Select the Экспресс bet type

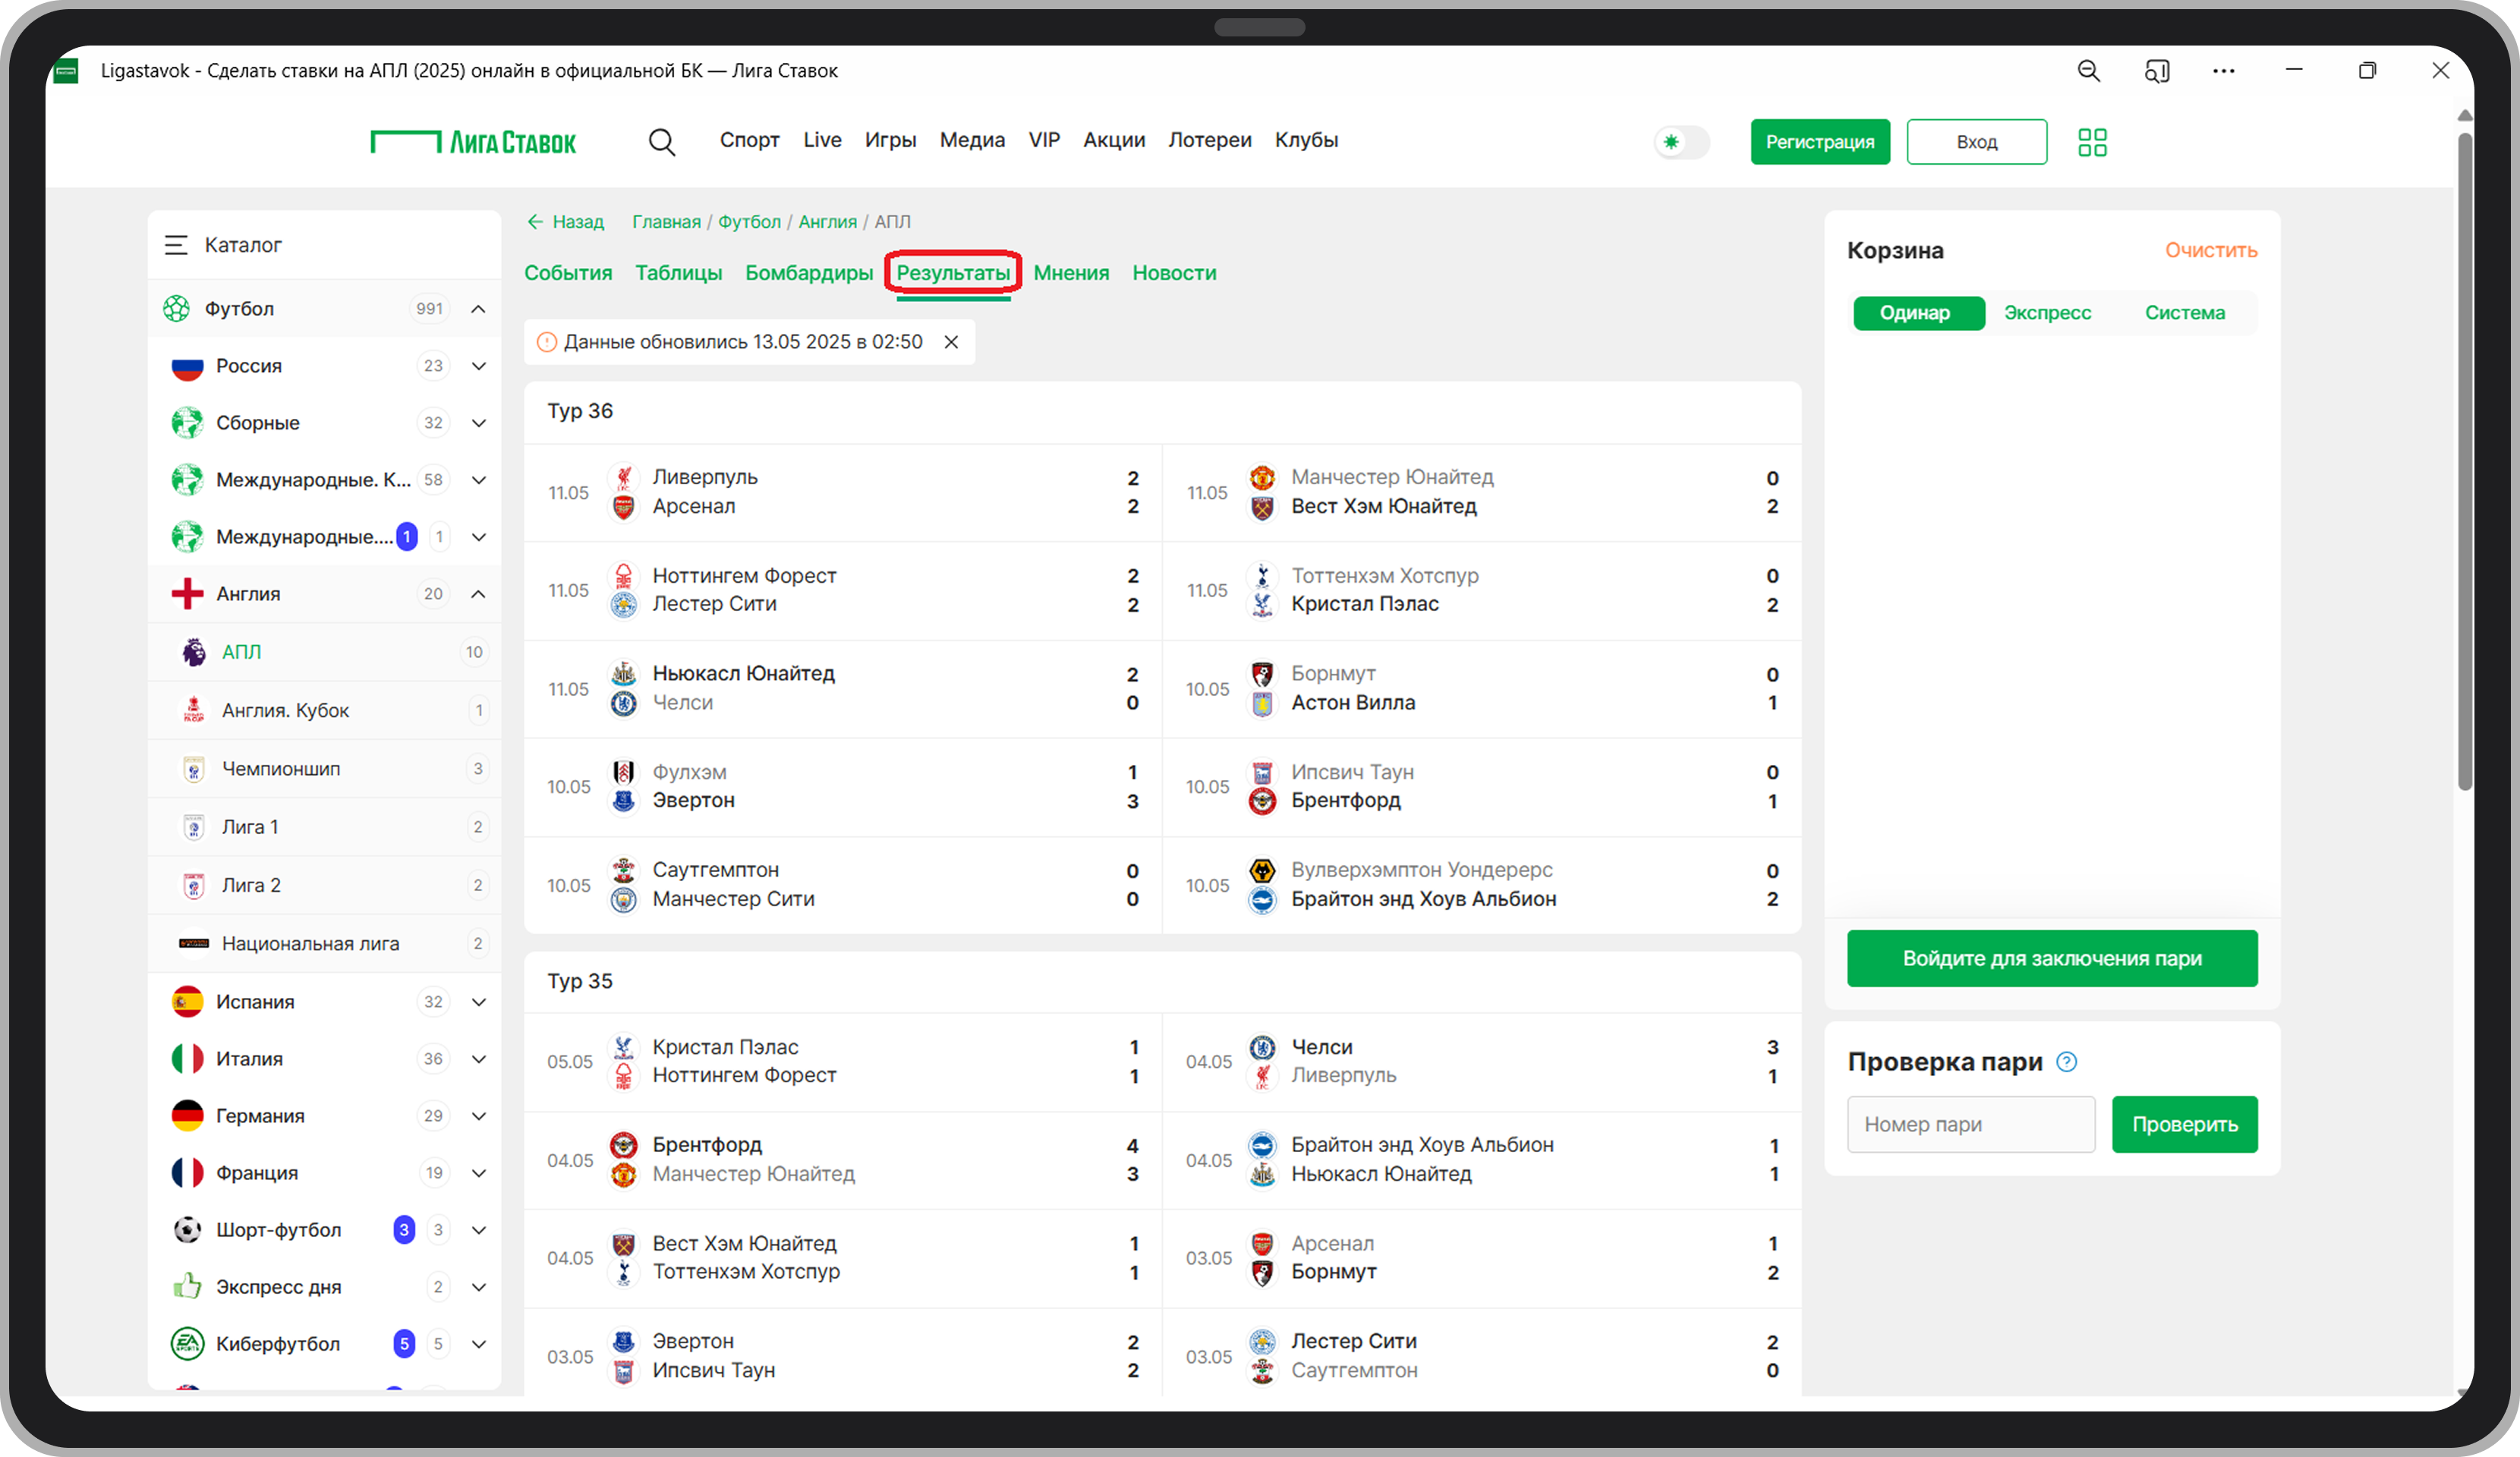pyautogui.click(x=2047, y=313)
